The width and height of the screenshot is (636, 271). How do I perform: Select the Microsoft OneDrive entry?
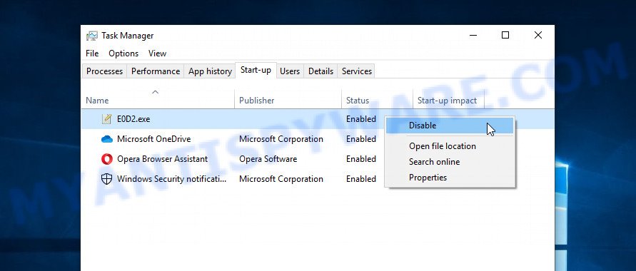tap(153, 139)
